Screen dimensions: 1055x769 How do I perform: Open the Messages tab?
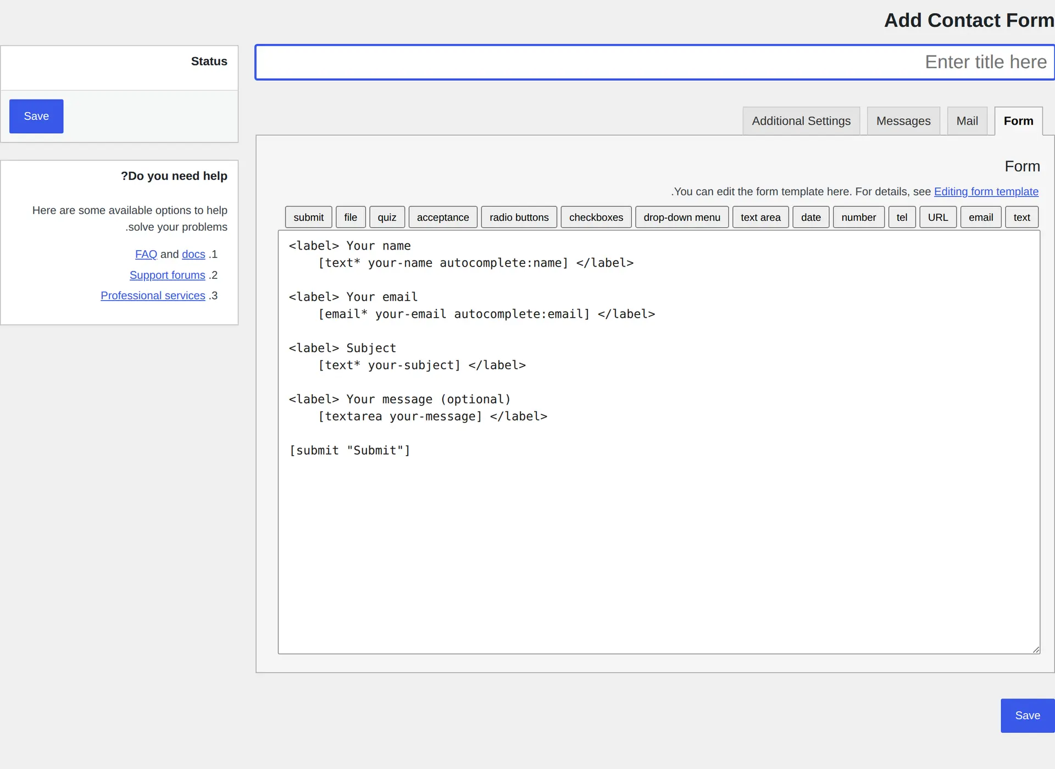click(903, 121)
